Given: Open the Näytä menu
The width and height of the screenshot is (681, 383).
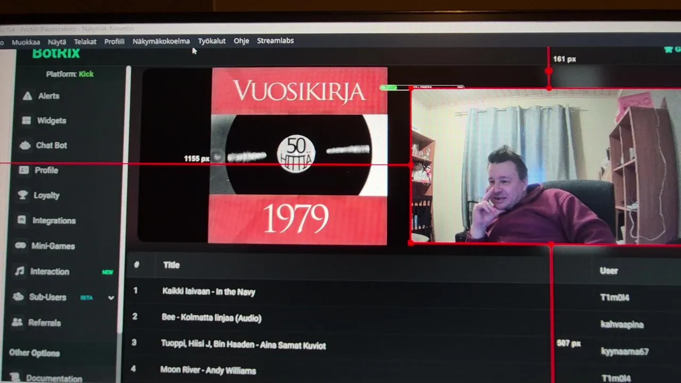Looking at the screenshot, I should pos(57,41).
